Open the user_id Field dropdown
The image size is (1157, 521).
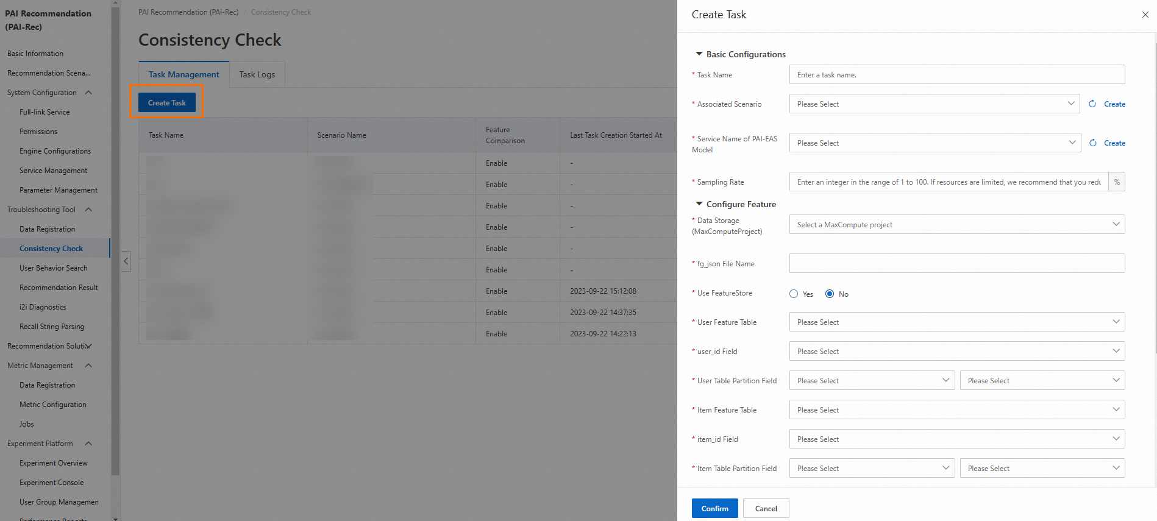[x=957, y=352]
